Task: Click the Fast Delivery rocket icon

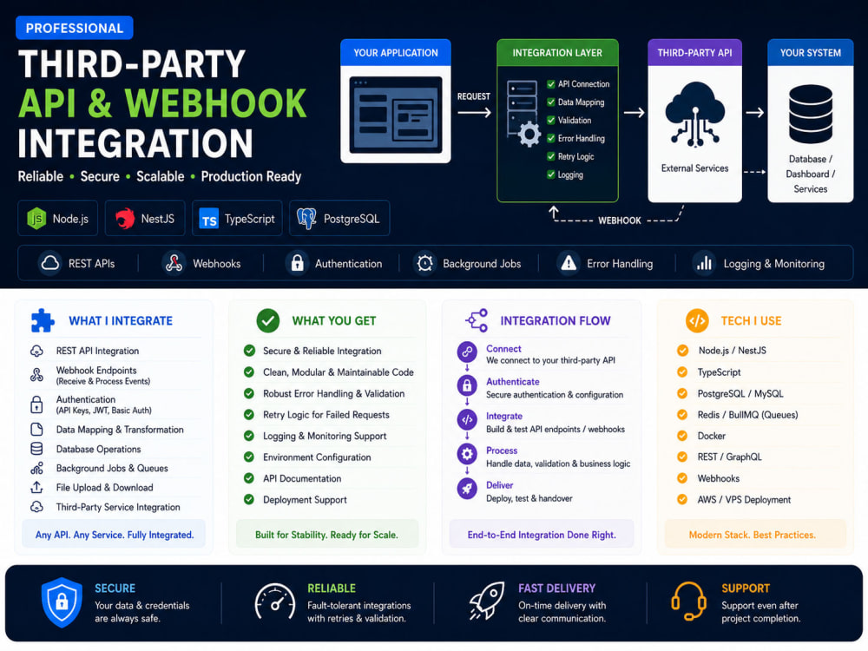Action: (x=487, y=601)
